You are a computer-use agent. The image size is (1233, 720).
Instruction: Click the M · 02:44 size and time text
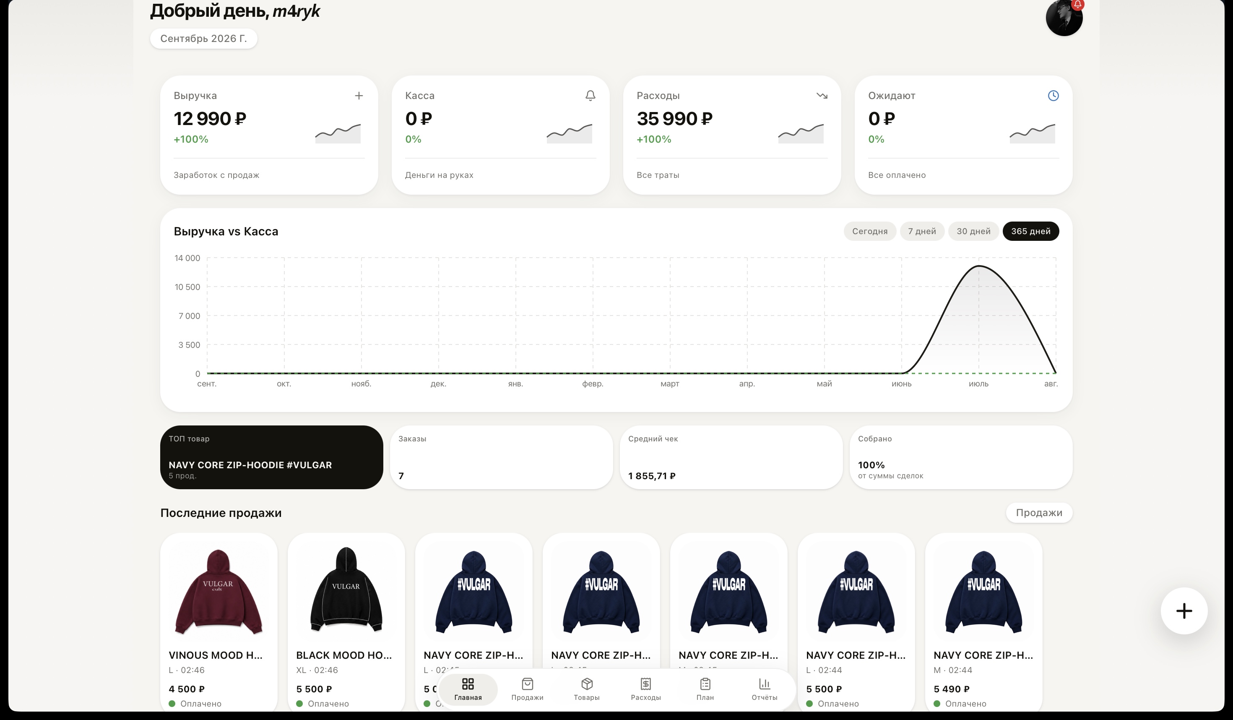pyautogui.click(x=953, y=670)
